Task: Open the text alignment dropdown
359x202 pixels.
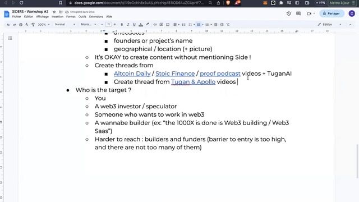Action: pyautogui.click(x=176, y=25)
